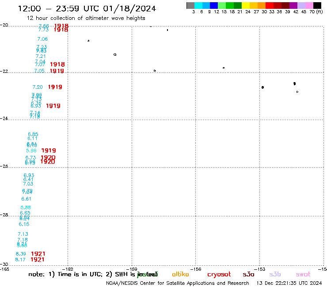Click the NOAA/NESDIS Center credit line

[178, 283]
